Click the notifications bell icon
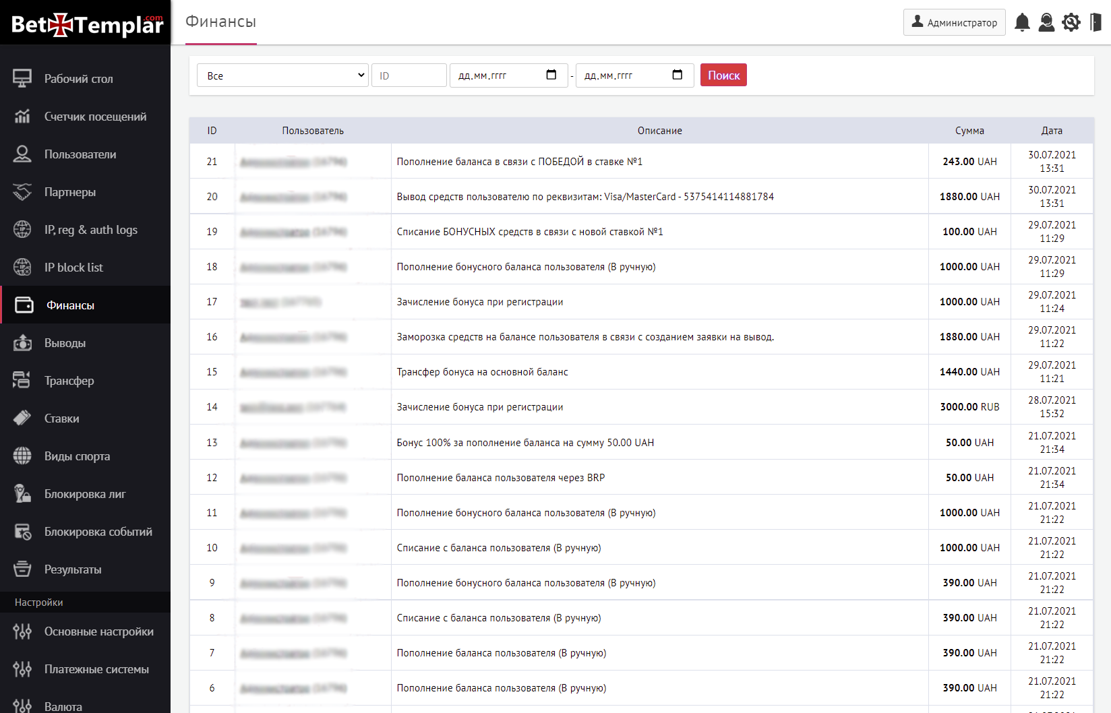 pyautogui.click(x=1022, y=22)
